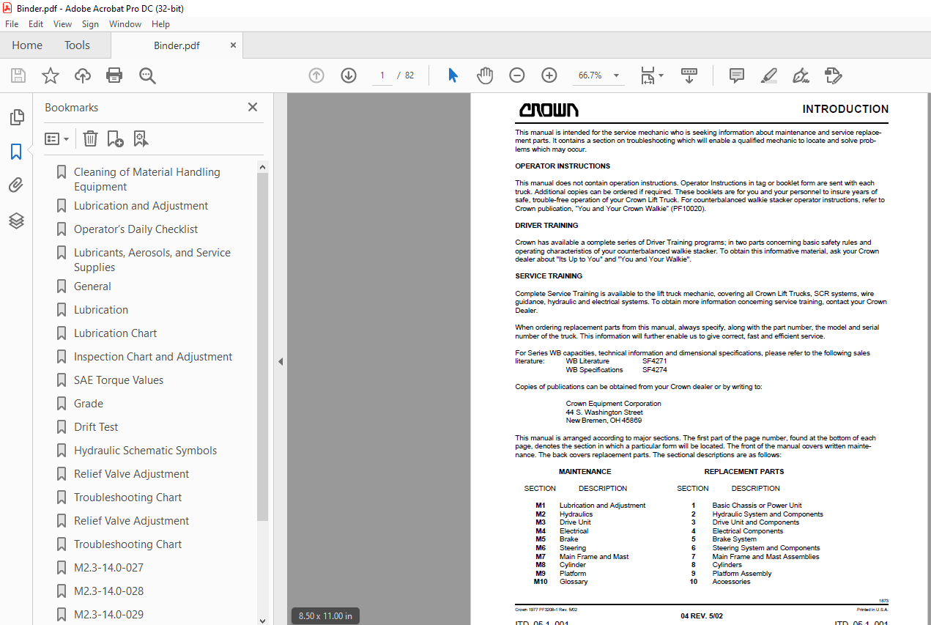The width and height of the screenshot is (931, 625).
Task: Open the File menu
Action: [12, 24]
